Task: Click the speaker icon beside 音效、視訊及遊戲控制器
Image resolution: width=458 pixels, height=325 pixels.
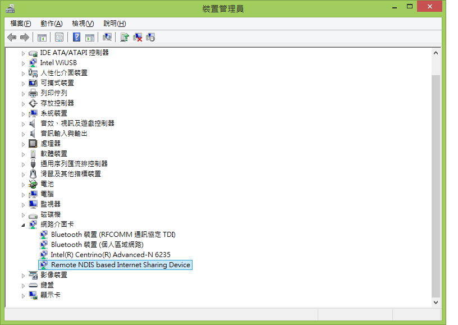Action: point(33,123)
